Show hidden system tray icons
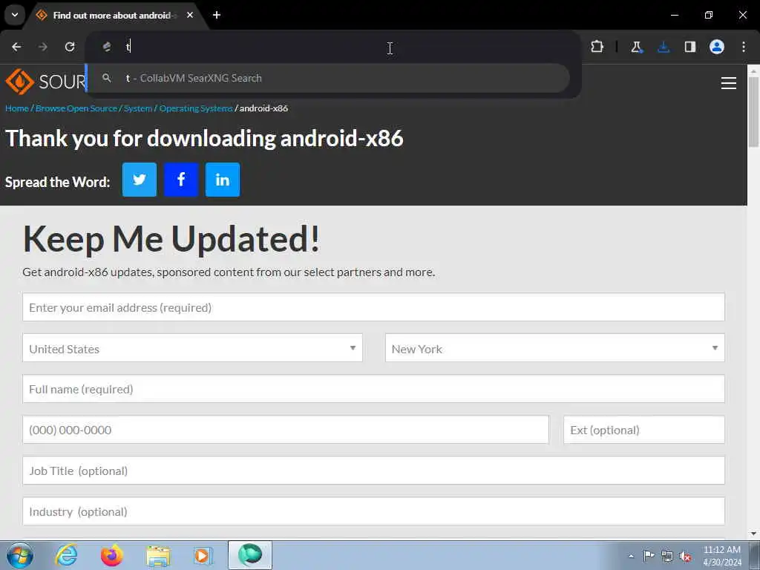This screenshot has height=570, width=760. tap(631, 557)
